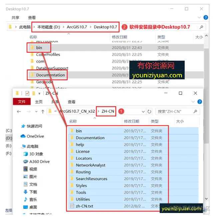Select the bin folder icon in ZH-CN list
Image resolution: width=216 pixels, height=217 pixels.
point(72,131)
